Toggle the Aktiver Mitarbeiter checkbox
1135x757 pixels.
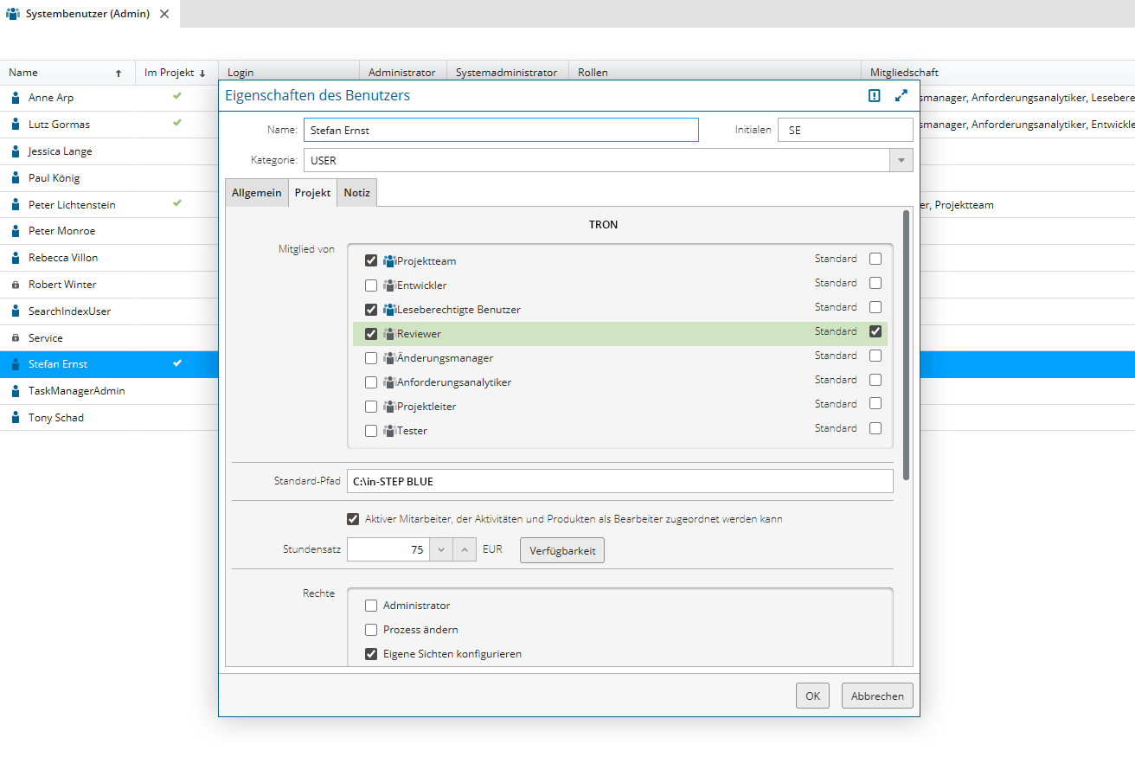coord(353,519)
